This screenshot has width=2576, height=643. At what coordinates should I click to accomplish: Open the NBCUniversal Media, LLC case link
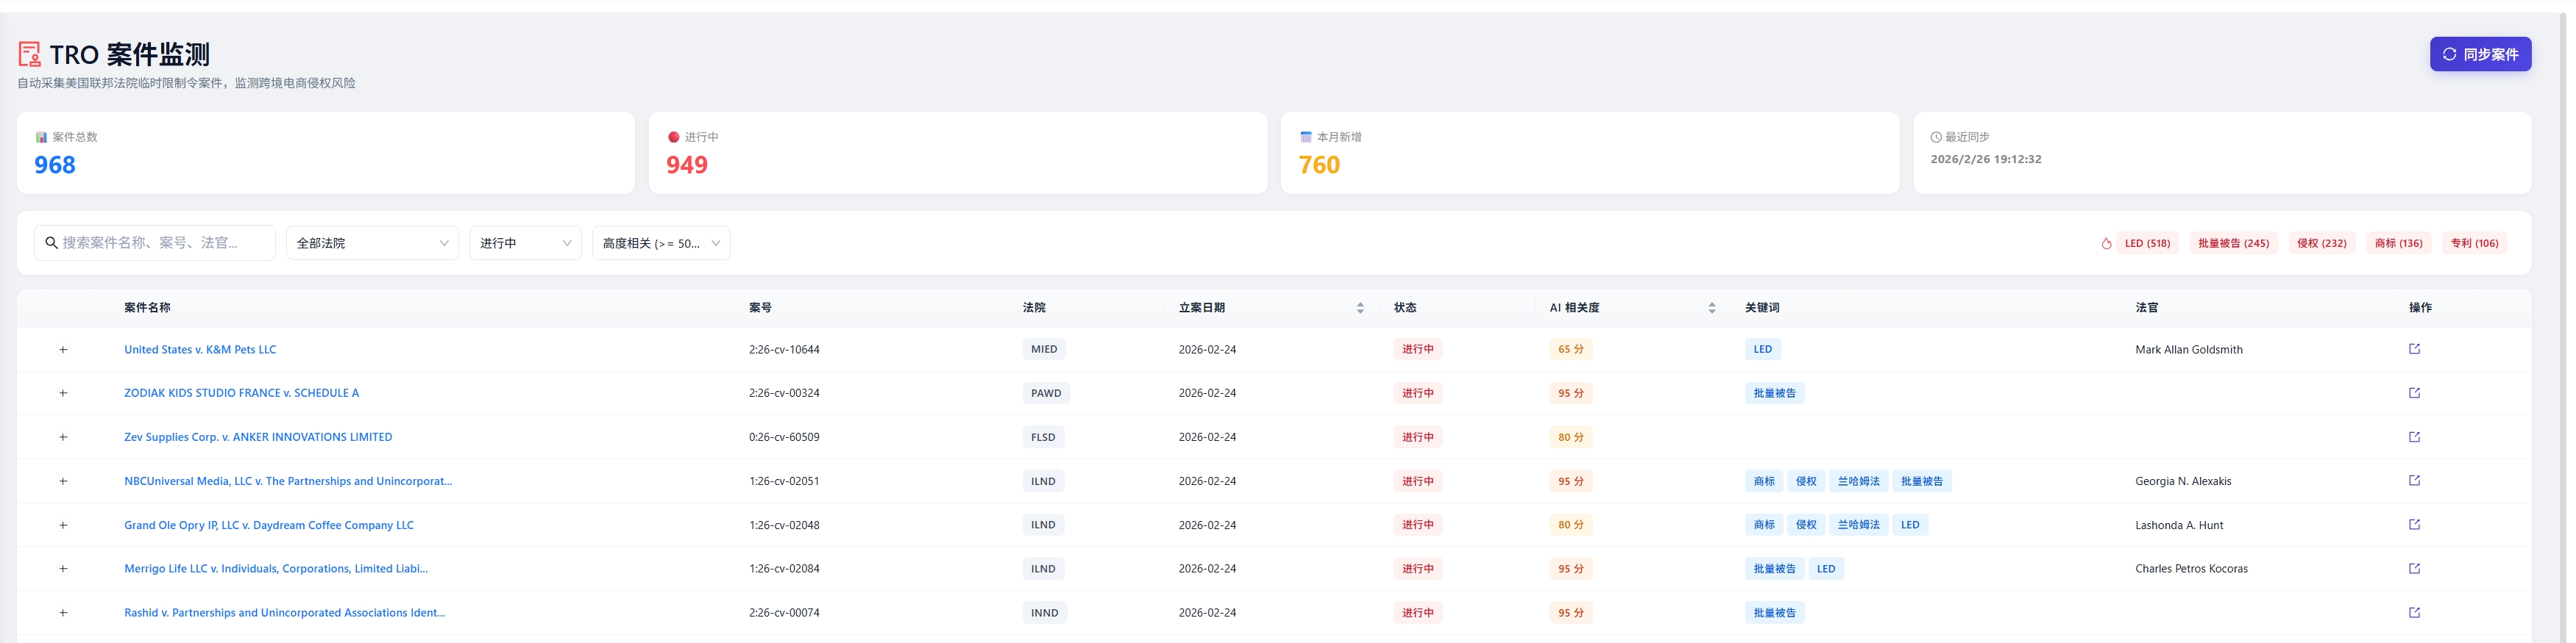(288, 481)
